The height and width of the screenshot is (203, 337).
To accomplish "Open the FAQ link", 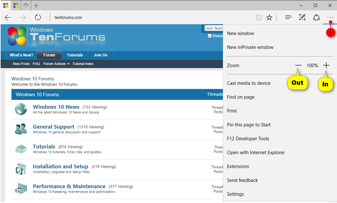I will pos(36,64).
